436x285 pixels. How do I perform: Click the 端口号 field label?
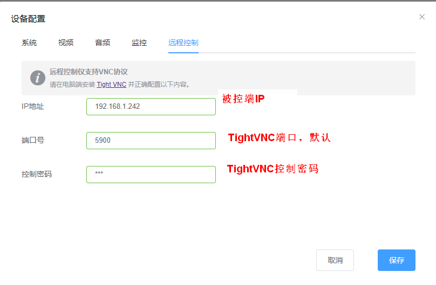click(x=33, y=140)
